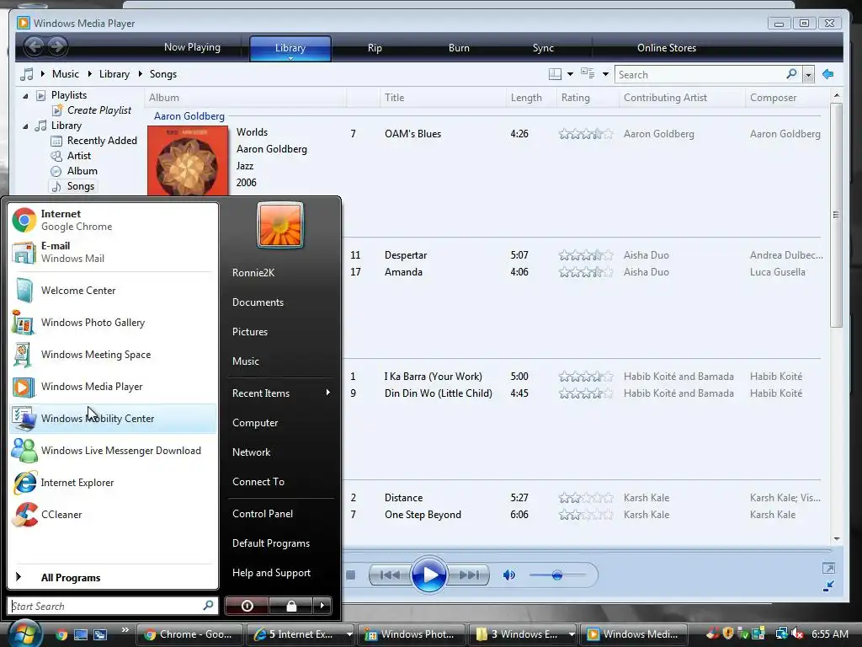Click the library Search field

click(x=701, y=74)
